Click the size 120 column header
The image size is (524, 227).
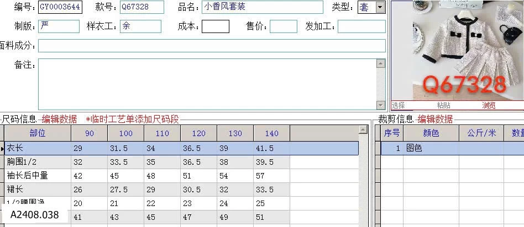[198, 133]
